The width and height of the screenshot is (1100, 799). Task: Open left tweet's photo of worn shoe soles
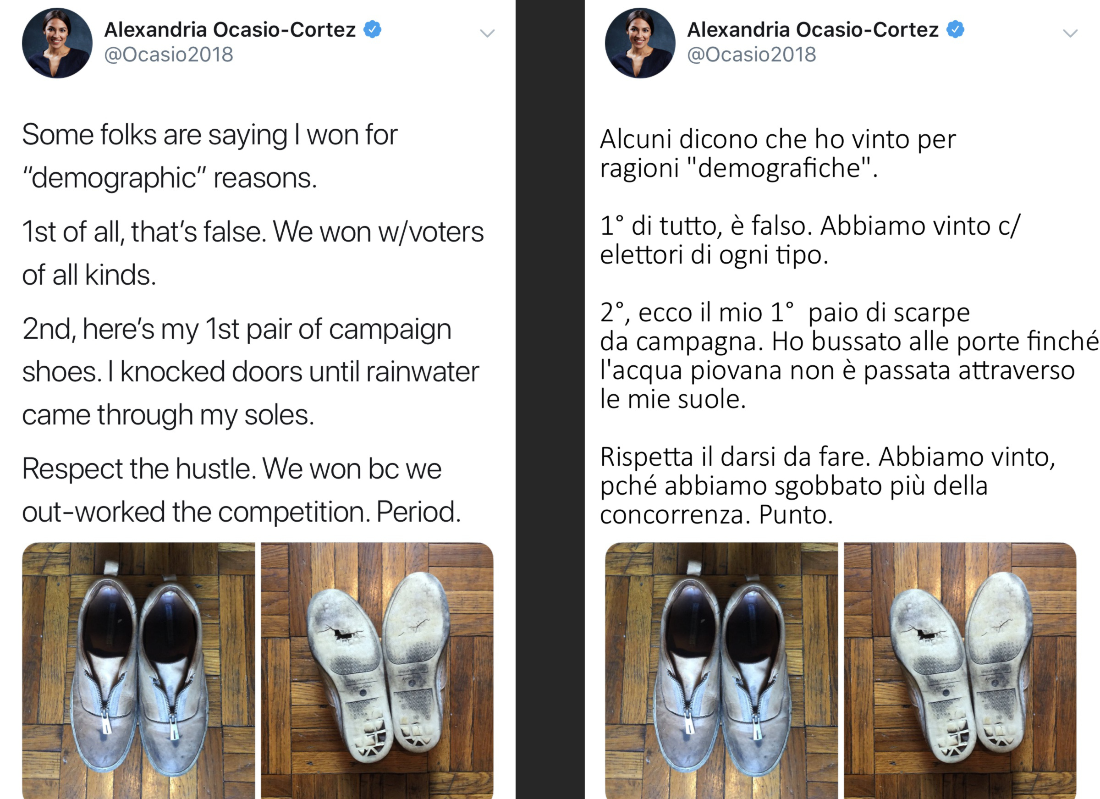[x=377, y=671]
